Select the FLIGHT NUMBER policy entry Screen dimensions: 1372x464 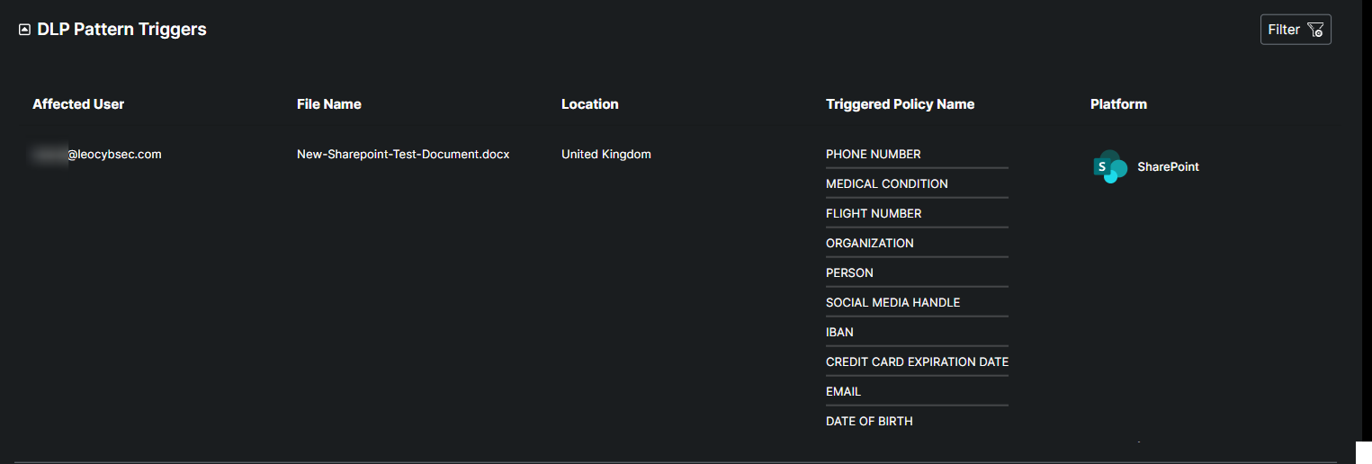(874, 214)
